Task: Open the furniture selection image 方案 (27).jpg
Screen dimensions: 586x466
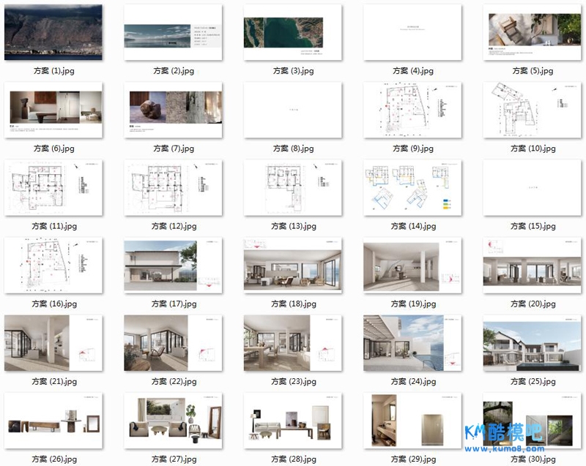Action: tap(174, 421)
